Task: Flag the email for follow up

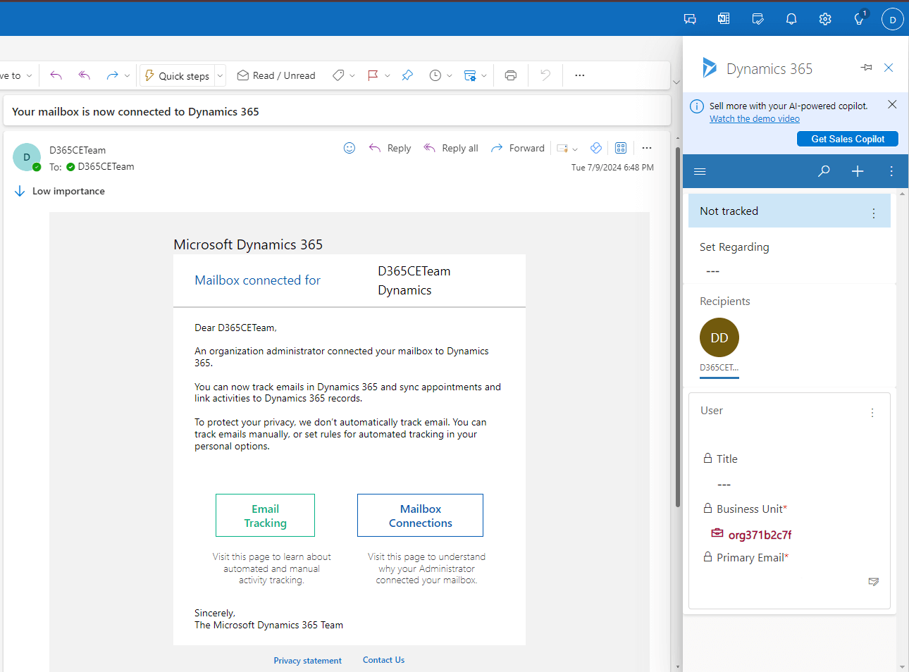Action: pyautogui.click(x=375, y=75)
